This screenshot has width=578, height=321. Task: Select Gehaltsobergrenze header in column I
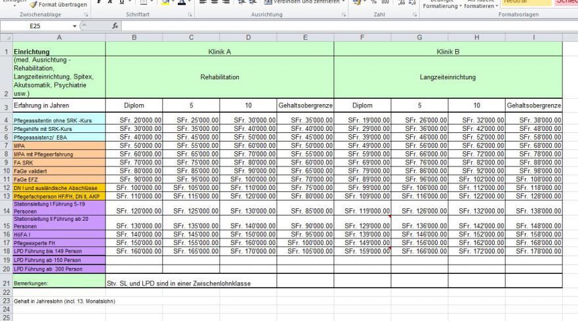[x=534, y=105]
